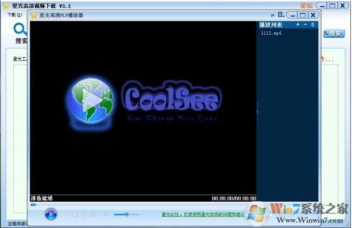352x228 pixels.
Task: Minimize the FLV player window
Action: (292, 15)
